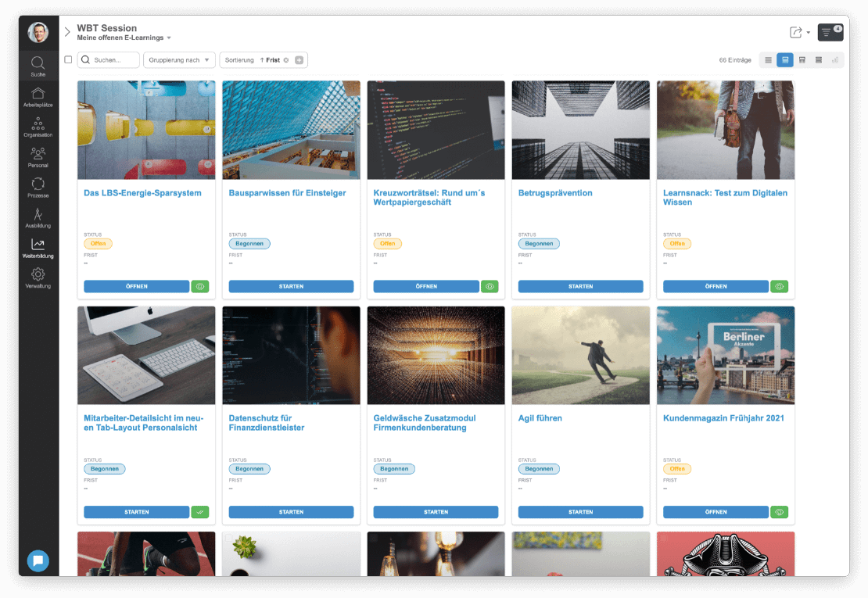Switch to the third view mode
Screen dimensions: 868x598
coord(802,59)
